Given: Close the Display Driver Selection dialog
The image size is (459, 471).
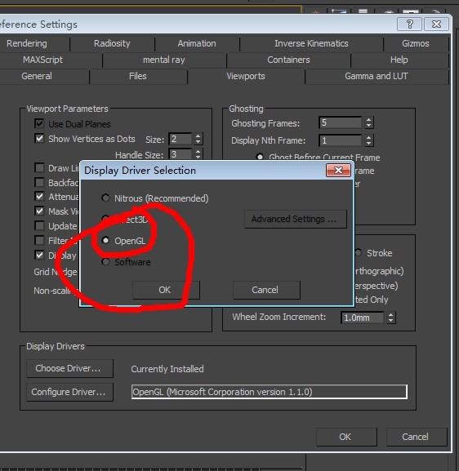Looking at the screenshot, I should (x=338, y=171).
